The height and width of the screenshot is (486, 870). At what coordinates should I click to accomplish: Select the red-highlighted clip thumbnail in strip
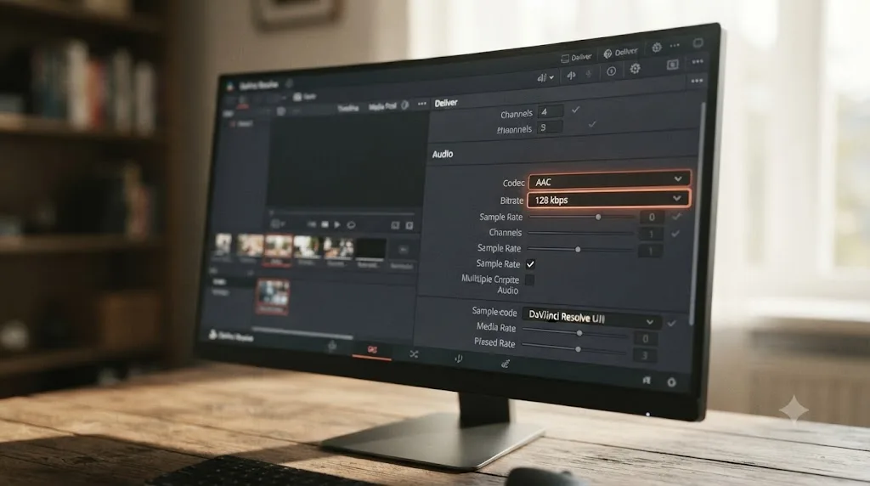pyautogui.click(x=278, y=248)
